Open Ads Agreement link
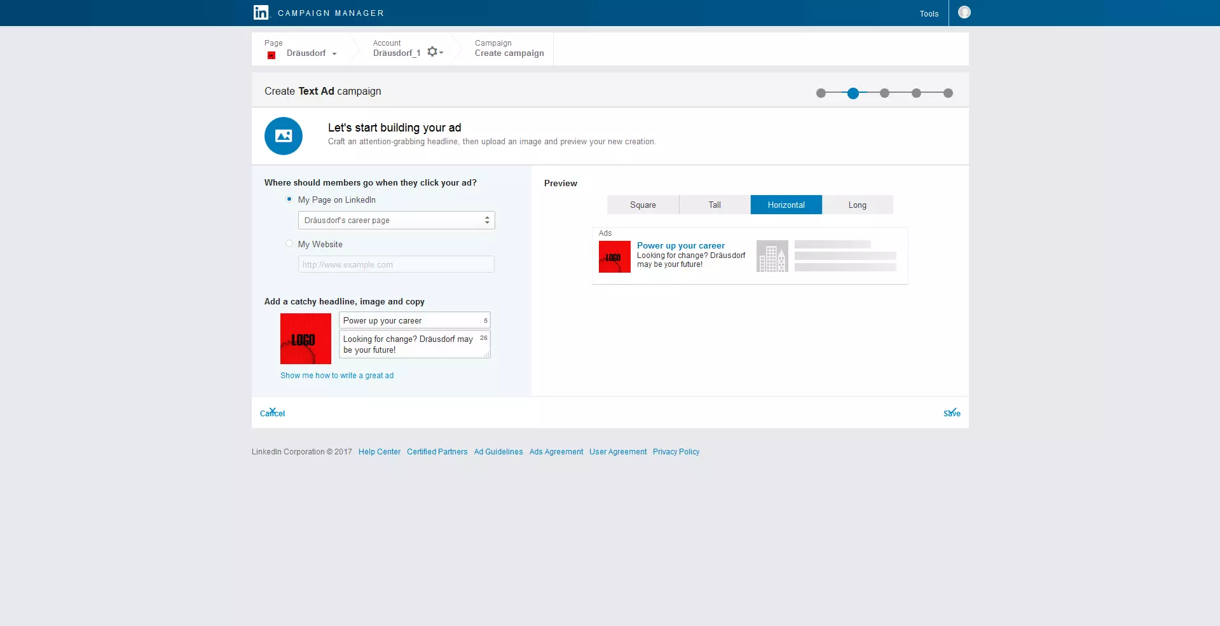The image size is (1220, 626). [556, 452]
